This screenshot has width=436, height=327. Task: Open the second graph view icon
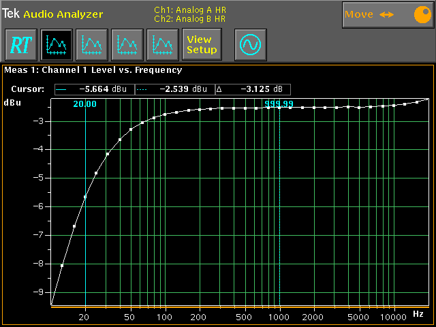(x=91, y=45)
